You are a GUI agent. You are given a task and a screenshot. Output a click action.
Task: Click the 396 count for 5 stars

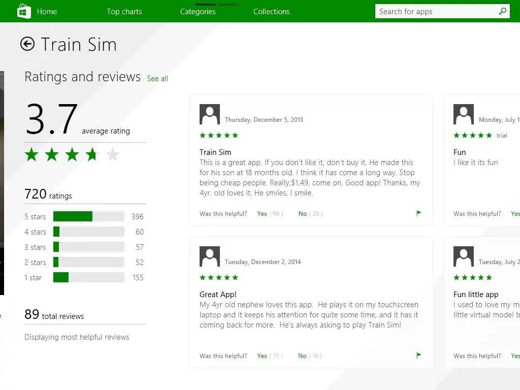coord(138,216)
